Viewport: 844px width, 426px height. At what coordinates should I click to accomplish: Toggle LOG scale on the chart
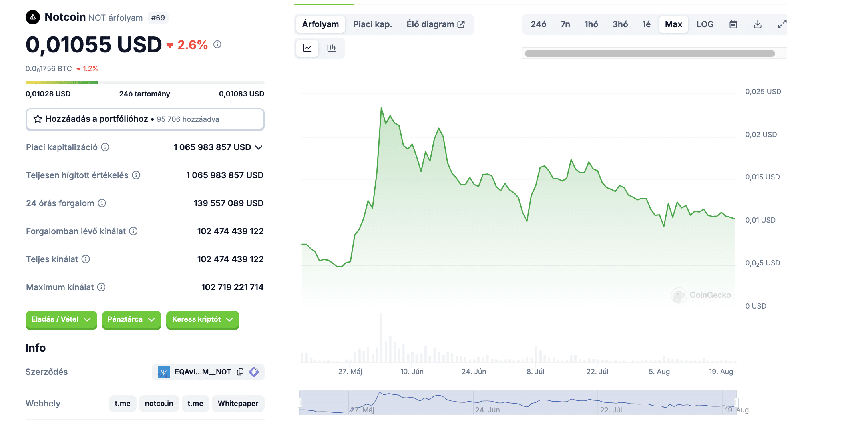[x=705, y=24]
